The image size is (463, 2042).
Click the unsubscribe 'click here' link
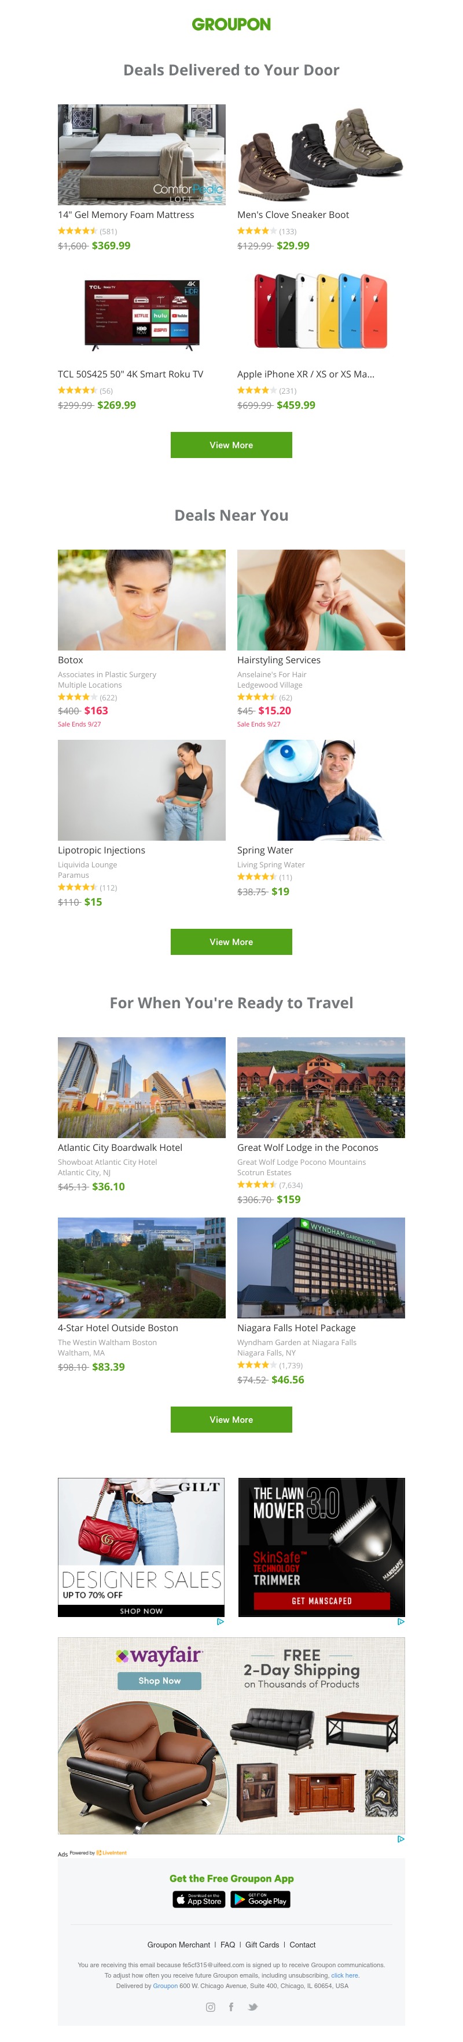(344, 1975)
